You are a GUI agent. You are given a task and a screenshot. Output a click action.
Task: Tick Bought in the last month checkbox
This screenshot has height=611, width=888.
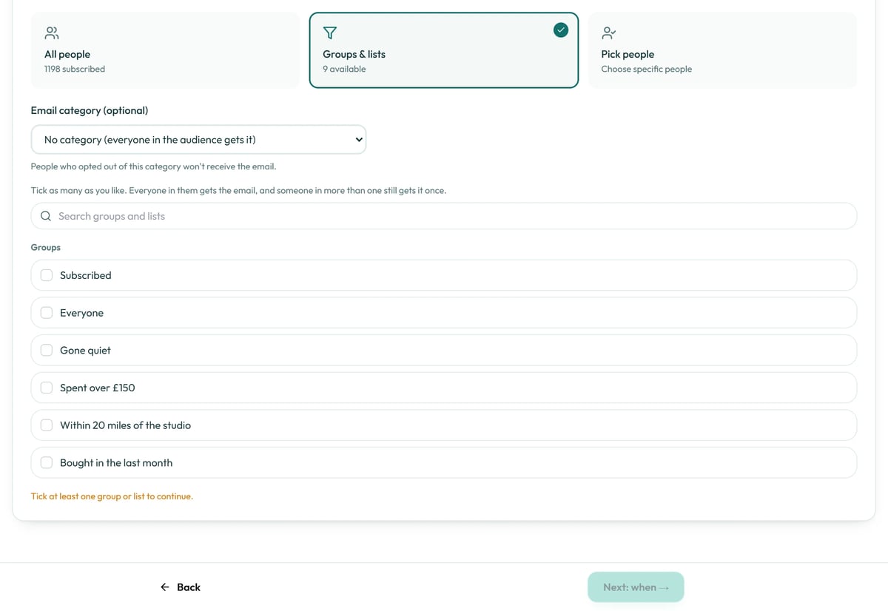[x=47, y=462]
